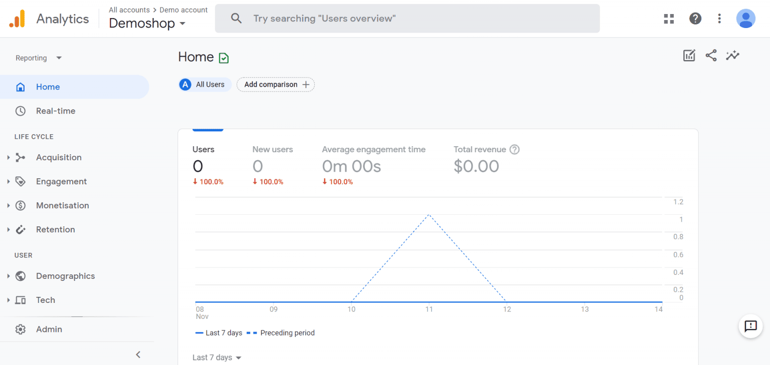Click the customize report edit icon
This screenshot has width=770, height=365.
(x=689, y=56)
